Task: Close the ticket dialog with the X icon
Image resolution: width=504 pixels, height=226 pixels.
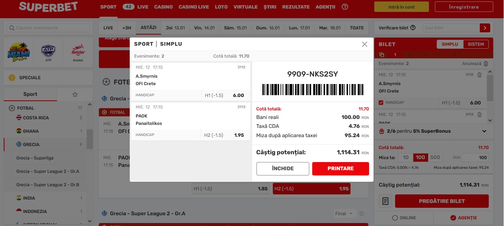Action: click(365, 44)
